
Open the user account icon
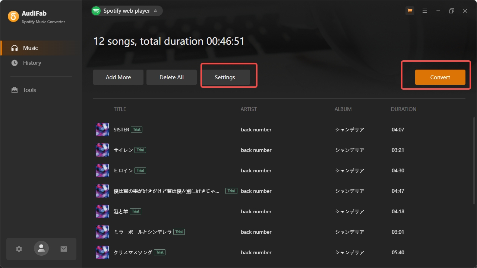point(41,249)
